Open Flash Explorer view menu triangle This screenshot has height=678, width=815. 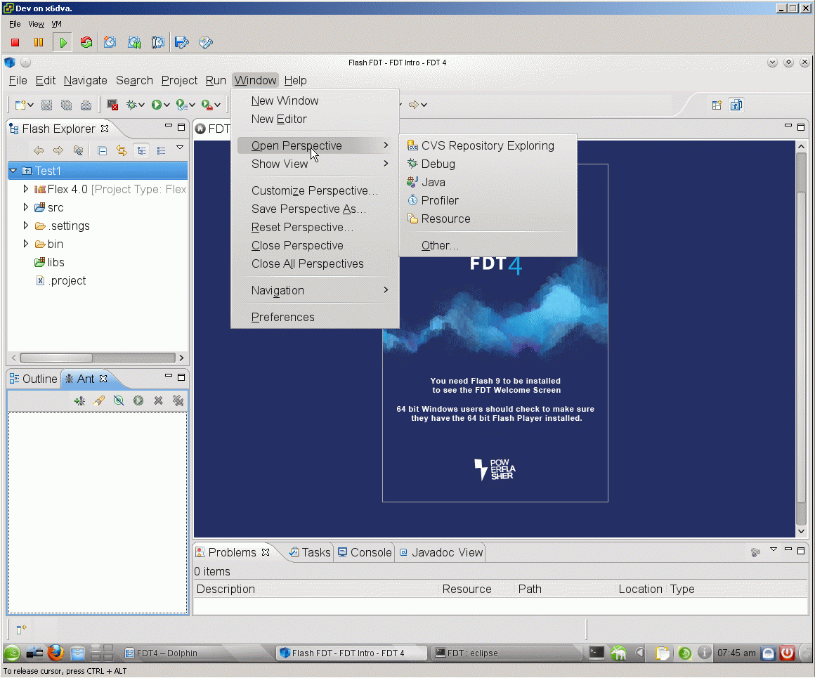coord(180,148)
